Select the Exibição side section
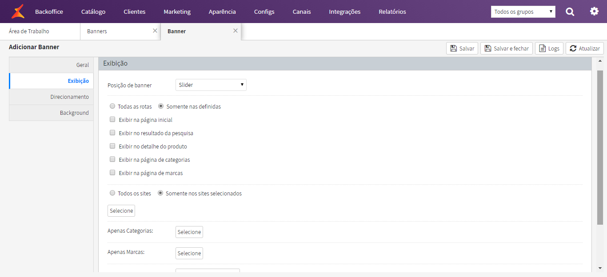Viewport: 607px width, 277px height. [51, 81]
